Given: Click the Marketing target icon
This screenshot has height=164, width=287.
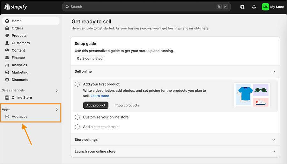Looking at the screenshot, I should pyautogui.click(x=7, y=72).
